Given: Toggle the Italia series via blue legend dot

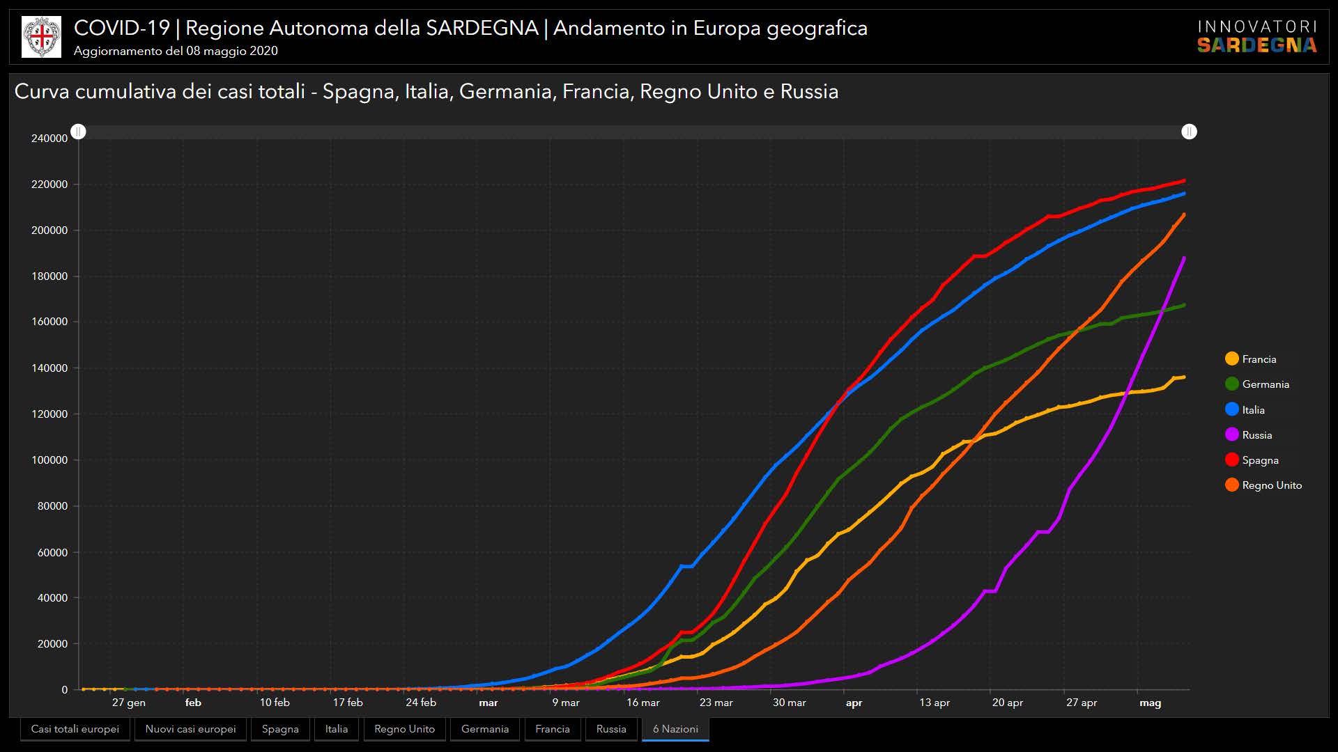Looking at the screenshot, I should click(1231, 409).
